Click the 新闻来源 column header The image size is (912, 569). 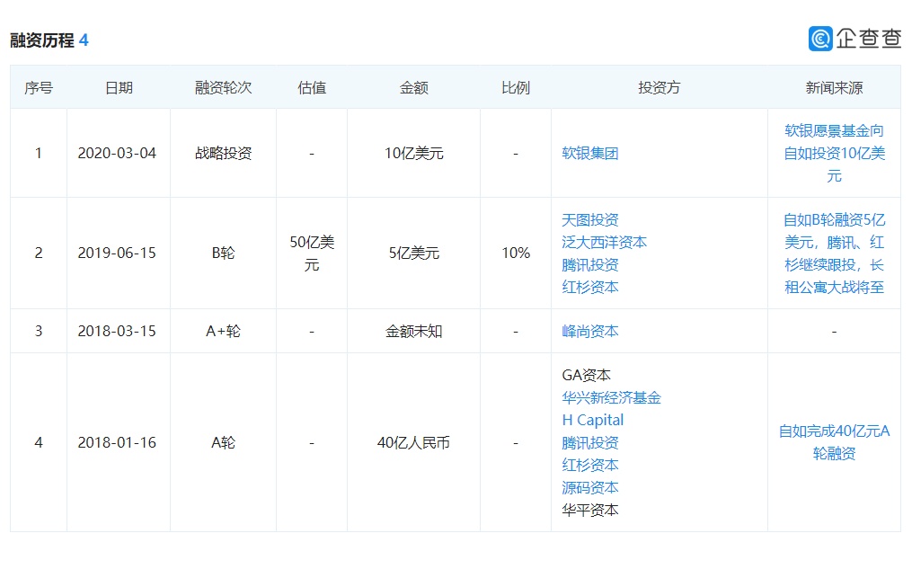834,88
